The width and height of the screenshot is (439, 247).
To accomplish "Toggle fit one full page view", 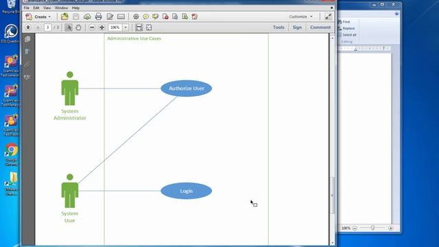I will tap(149, 27).
